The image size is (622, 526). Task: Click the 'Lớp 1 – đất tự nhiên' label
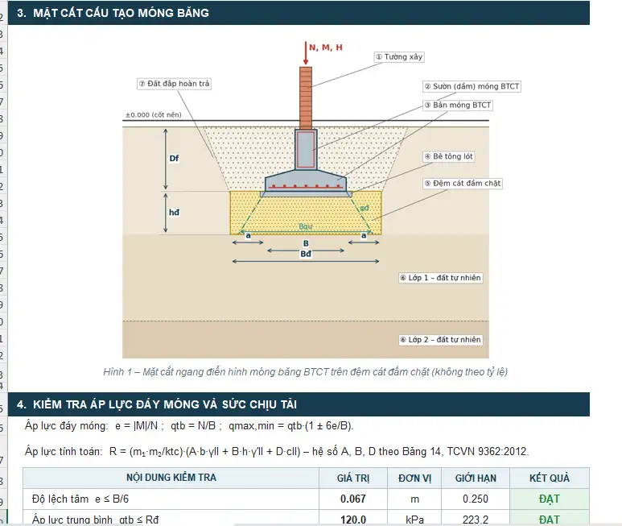(441, 278)
